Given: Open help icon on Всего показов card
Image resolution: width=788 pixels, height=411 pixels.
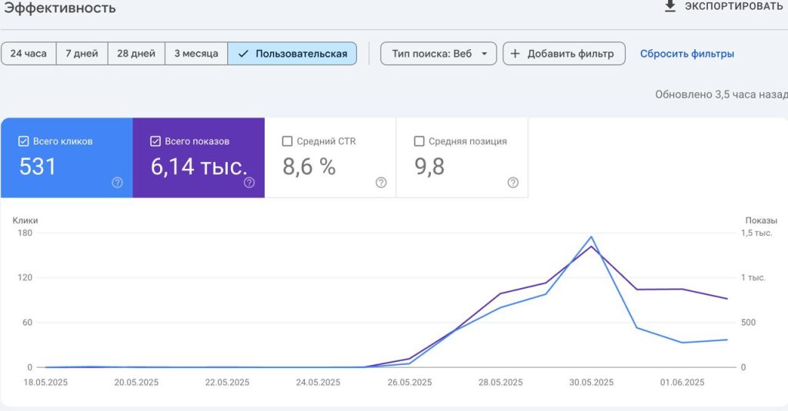Looking at the screenshot, I should pos(249,183).
